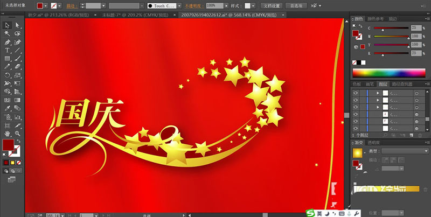Hide the fifth layer row

coord(356,121)
